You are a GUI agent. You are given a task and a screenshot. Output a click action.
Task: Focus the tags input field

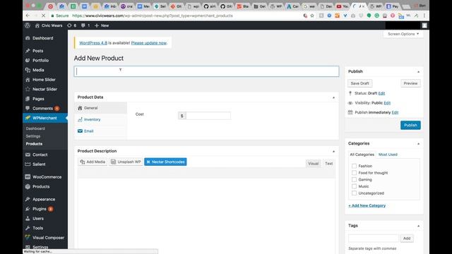coord(374,238)
